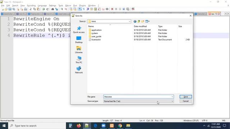Open the Encoding menu

[x=31, y=6]
